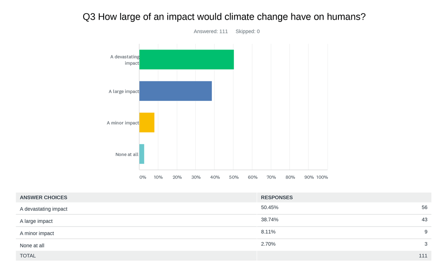Click the 50.45% response percentage
This screenshot has width=447, height=277.
tap(270, 207)
